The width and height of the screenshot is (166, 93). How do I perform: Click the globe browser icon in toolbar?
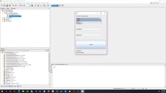(32, 5)
